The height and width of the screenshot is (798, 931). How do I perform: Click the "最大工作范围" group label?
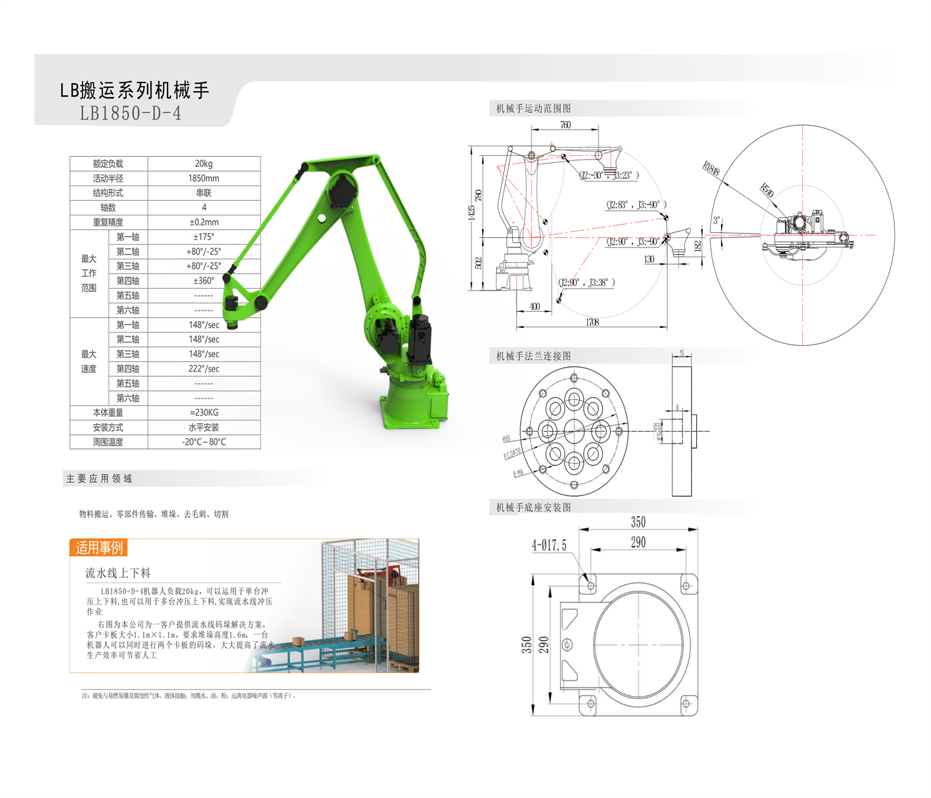pyautogui.click(x=89, y=273)
